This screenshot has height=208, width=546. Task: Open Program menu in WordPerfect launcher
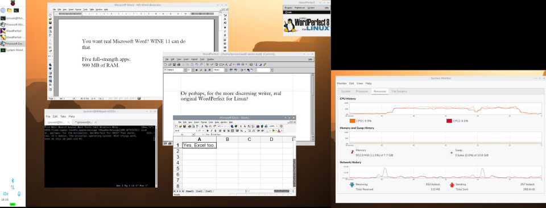coord(288,7)
